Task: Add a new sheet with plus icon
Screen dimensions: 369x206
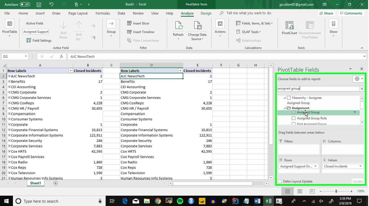Action: point(55,183)
